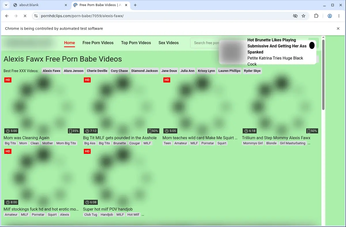Open the Sex Videos menu item
Viewport: 346px width, 227px height.
pos(169,43)
